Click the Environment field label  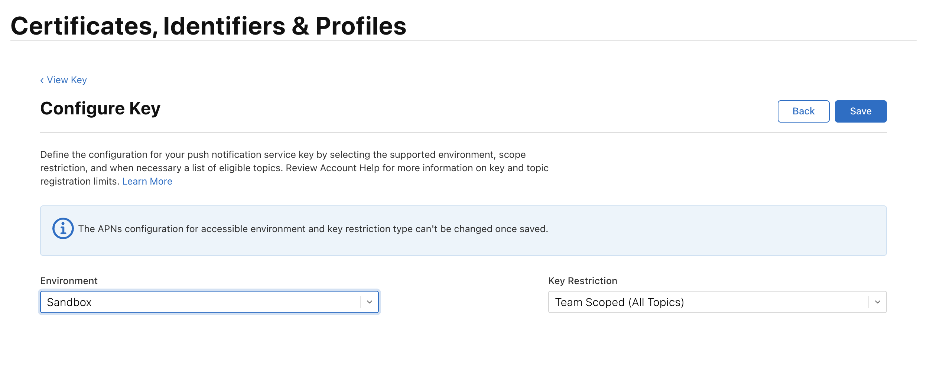pos(69,281)
